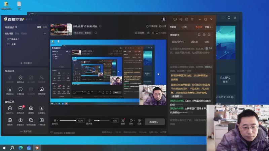Viewport: 269px width, 151px height.
Task: Click the 格斗游戏 category tag
Action: tap(83, 33)
